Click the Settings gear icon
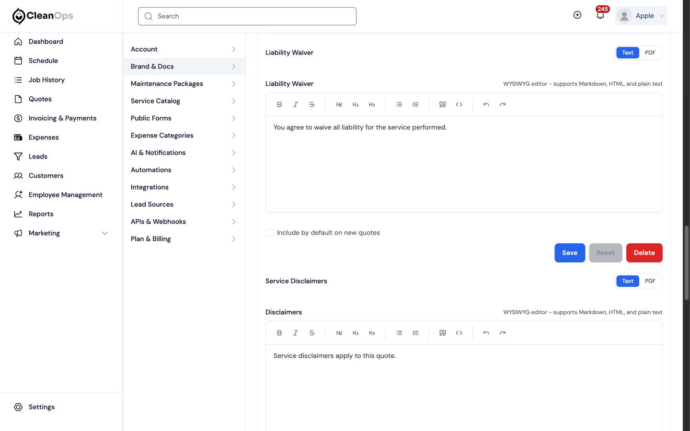Image resolution: width=690 pixels, height=431 pixels. [18, 407]
